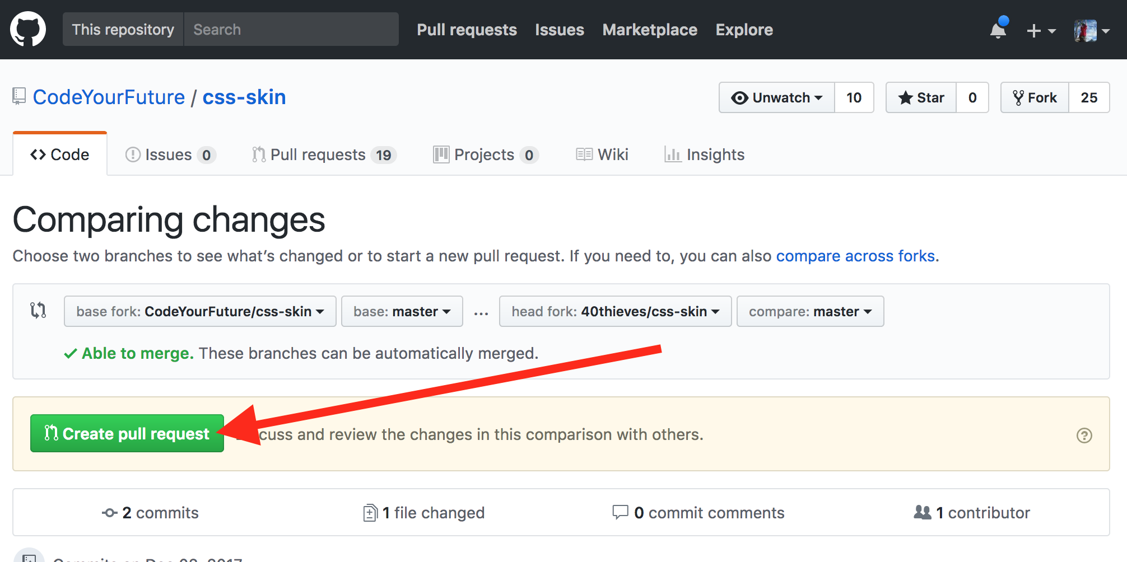
Task: Click the Able to merge status text
Action: [138, 353]
